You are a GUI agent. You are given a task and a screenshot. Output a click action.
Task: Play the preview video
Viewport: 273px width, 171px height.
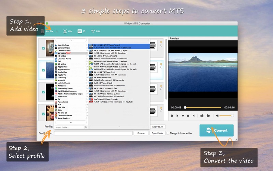click(x=177, y=116)
